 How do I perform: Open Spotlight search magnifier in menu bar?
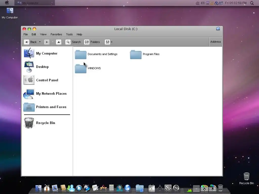(x=252, y=3)
